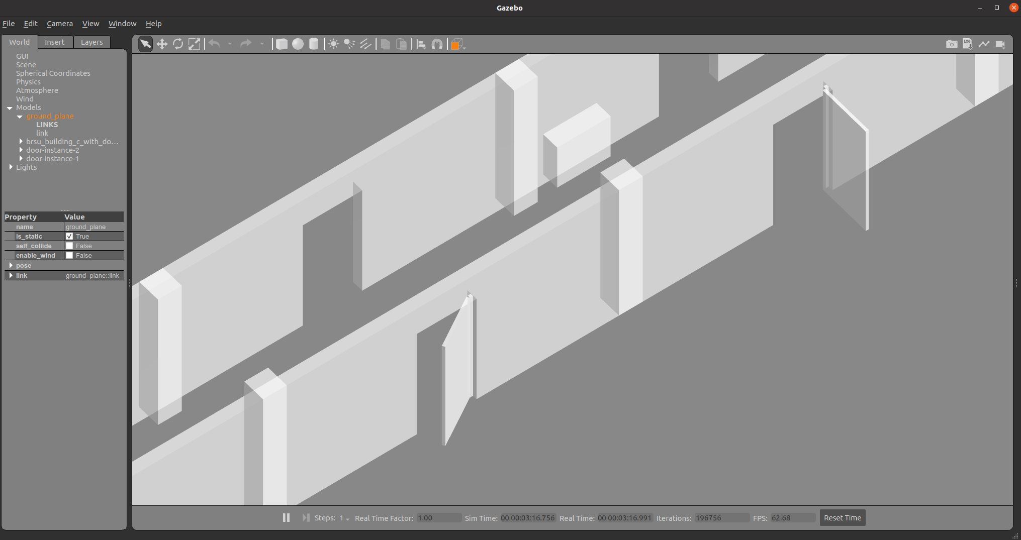Switch to the Insert tab
This screenshot has width=1021, height=540.
click(54, 42)
